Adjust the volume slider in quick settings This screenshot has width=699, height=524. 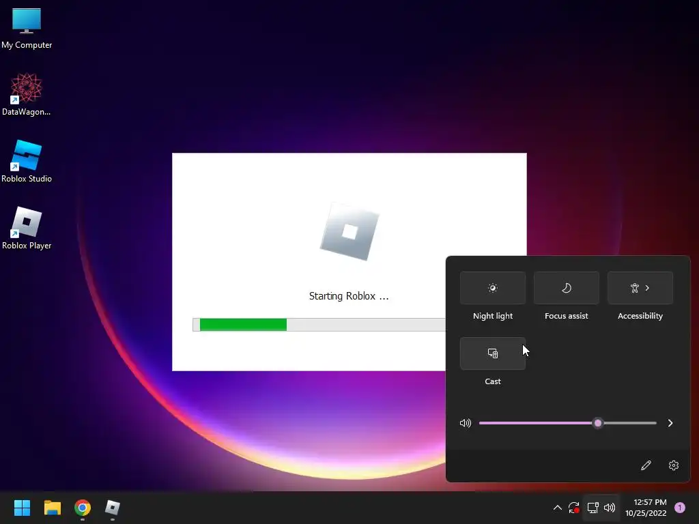click(567, 423)
